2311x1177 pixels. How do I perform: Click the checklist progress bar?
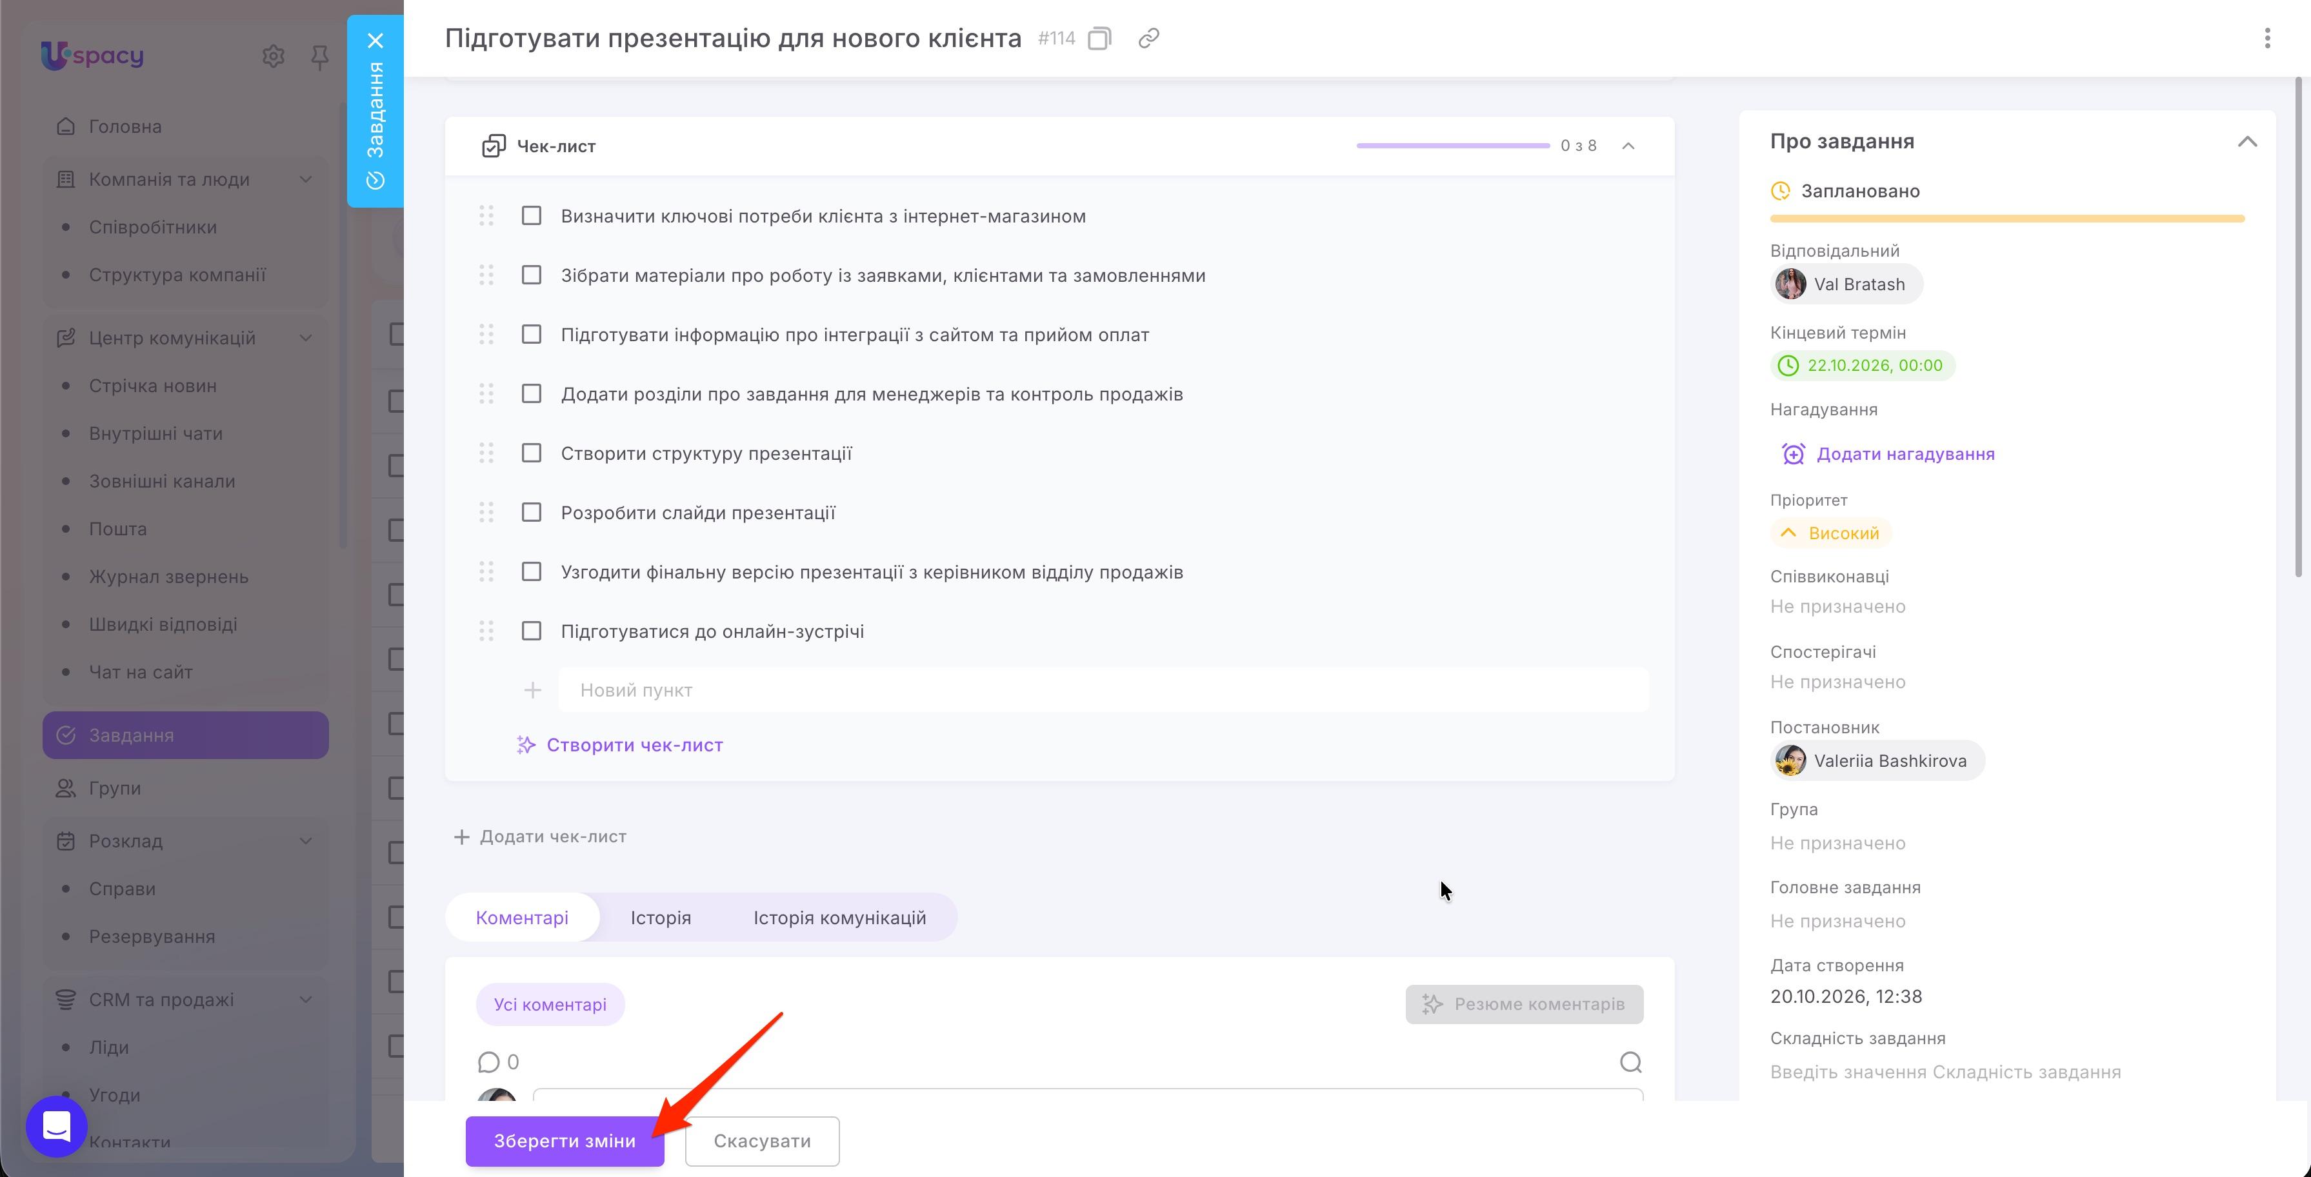1452,146
